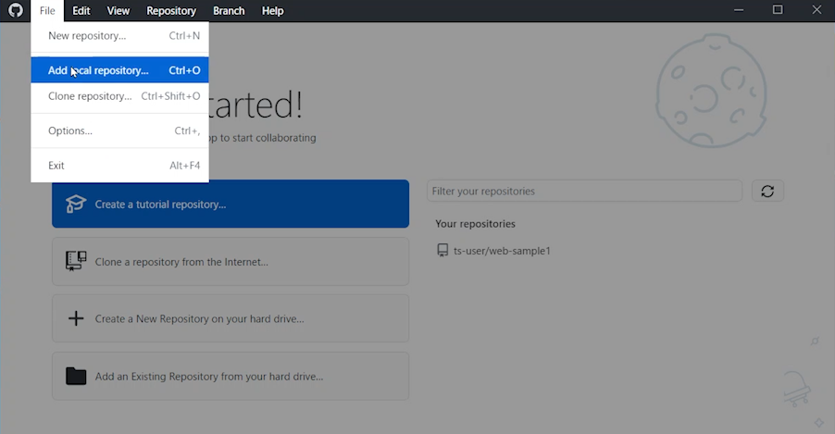
Task: Choose New repository... from File menu
Action: [x=119, y=36]
